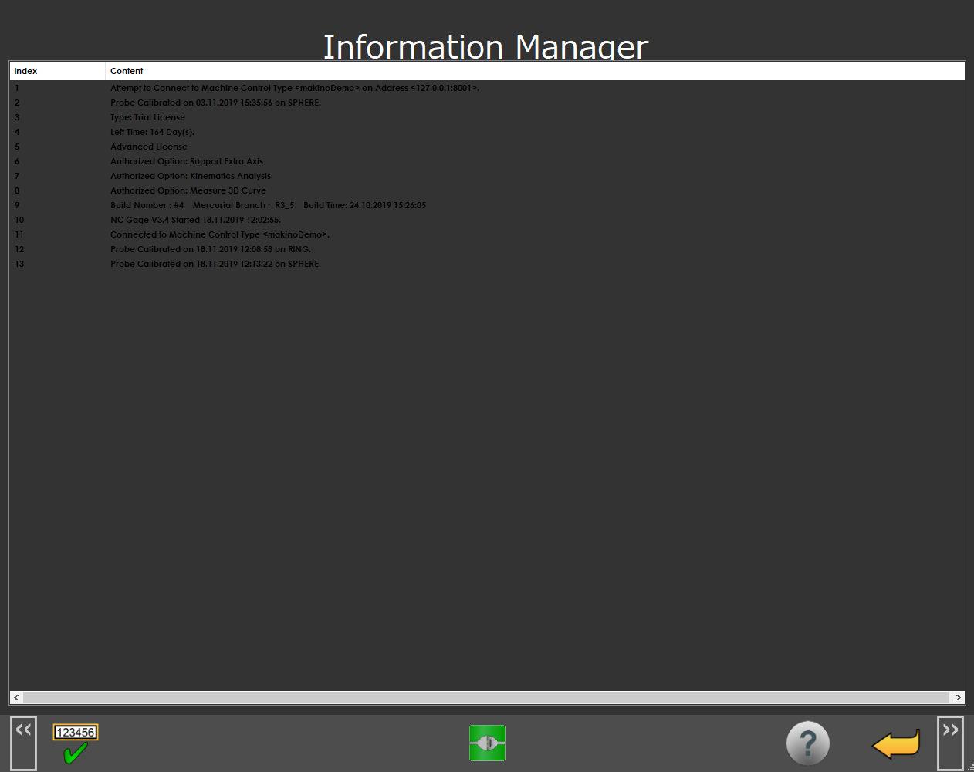Select the 'Left Time: 164 Day(s)' row
Screen dimensions: 974x772
pyautogui.click(x=152, y=132)
